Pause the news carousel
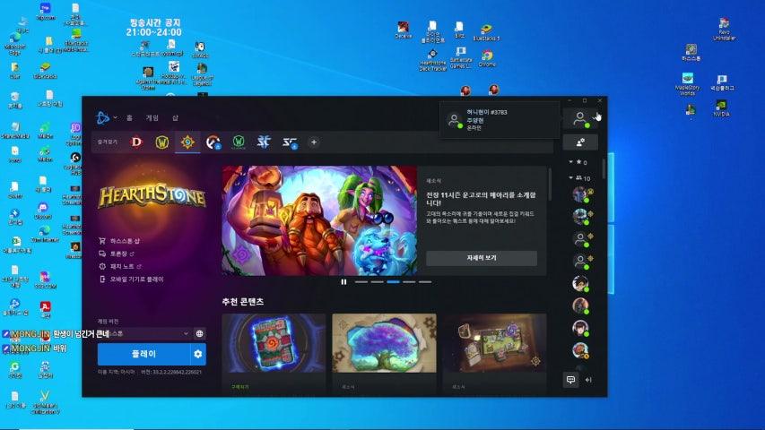This screenshot has height=430, width=765. [x=344, y=282]
